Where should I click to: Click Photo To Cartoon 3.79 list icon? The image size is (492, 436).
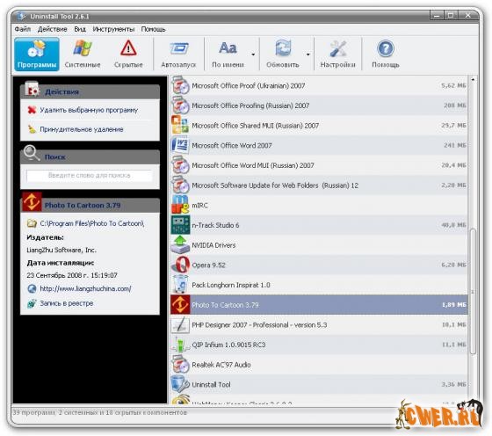point(180,304)
